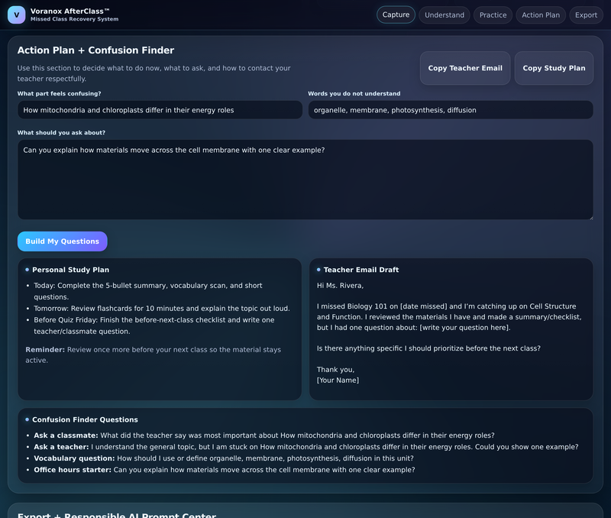Click the 'Vocabulary question:' line
Viewport: 611px width, 518px height.
pos(224,458)
